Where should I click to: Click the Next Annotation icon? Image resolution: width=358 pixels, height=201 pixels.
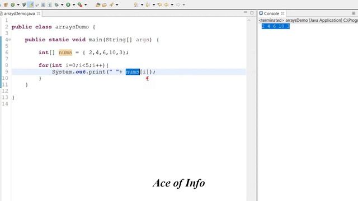[136, 4]
